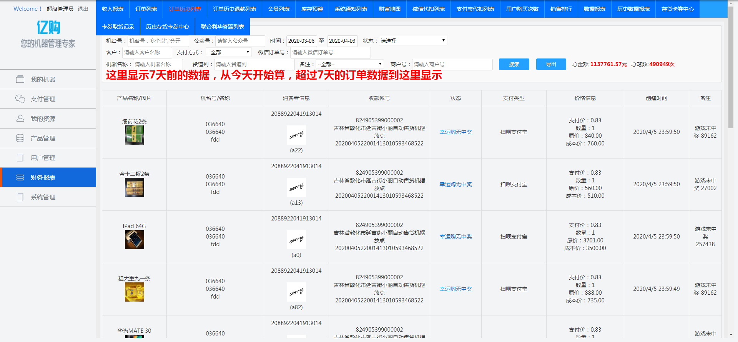This screenshot has height=342, width=738.
Task: Click the 财务报表 list icon
Action: [20, 177]
